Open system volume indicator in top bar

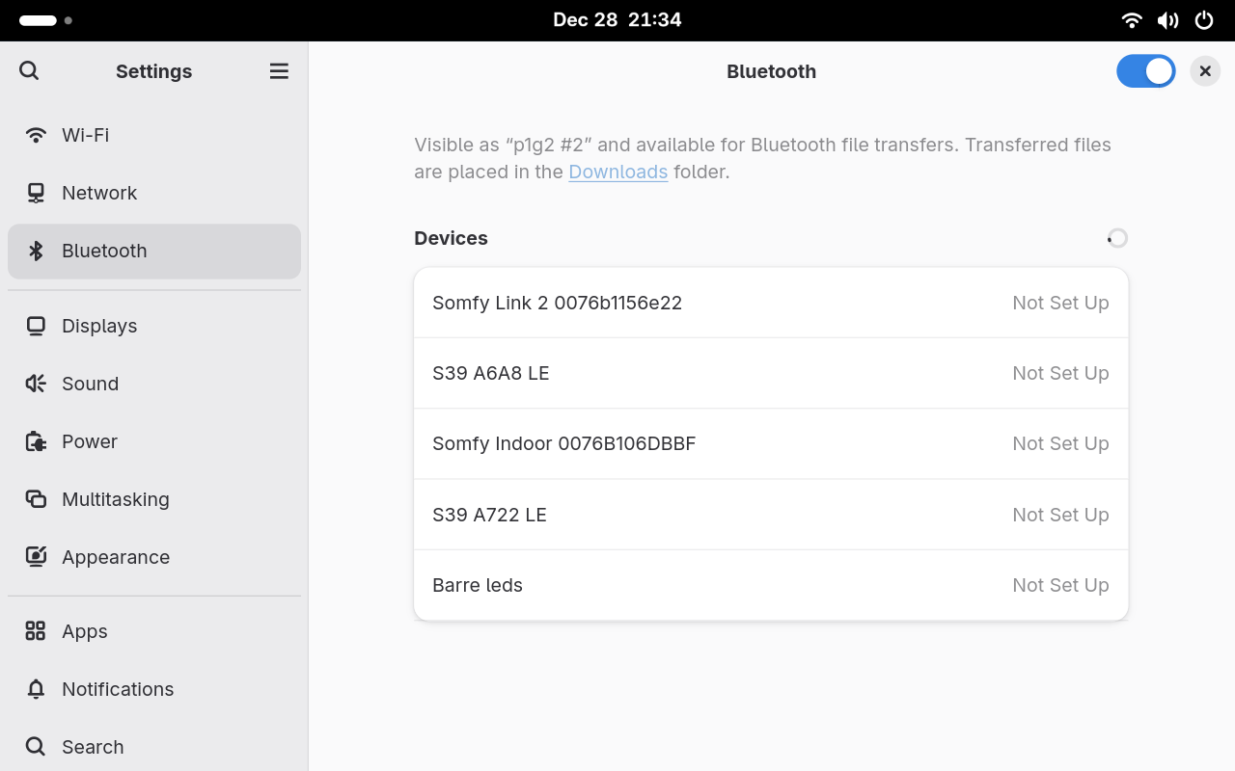click(x=1167, y=20)
